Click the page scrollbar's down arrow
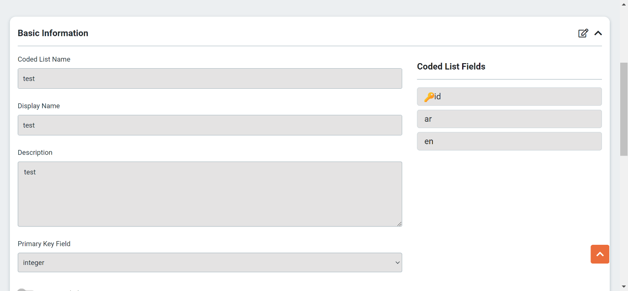This screenshot has height=291, width=628. click(x=624, y=287)
